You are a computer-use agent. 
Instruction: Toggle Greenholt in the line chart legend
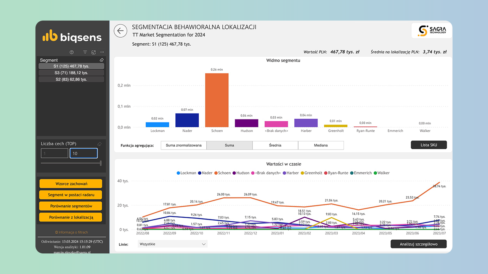point(311,173)
